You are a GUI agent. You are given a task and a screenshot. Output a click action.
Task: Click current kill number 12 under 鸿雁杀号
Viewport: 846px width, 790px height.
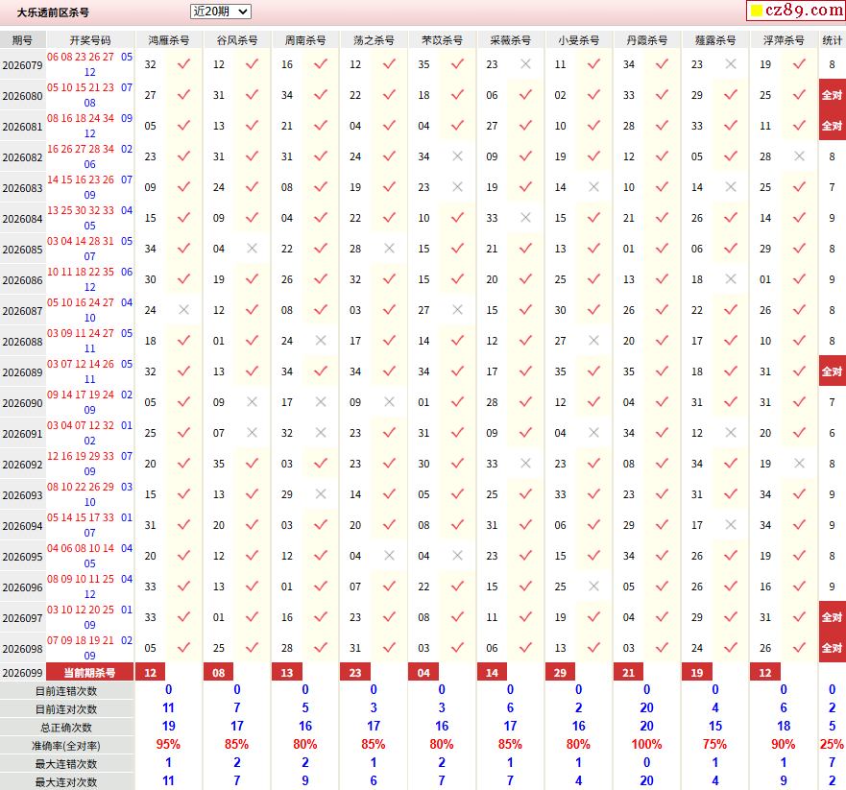pyautogui.click(x=151, y=673)
